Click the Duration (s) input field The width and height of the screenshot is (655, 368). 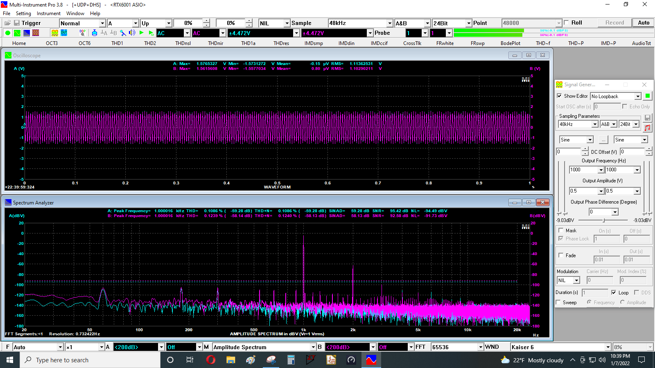(595, 293)
